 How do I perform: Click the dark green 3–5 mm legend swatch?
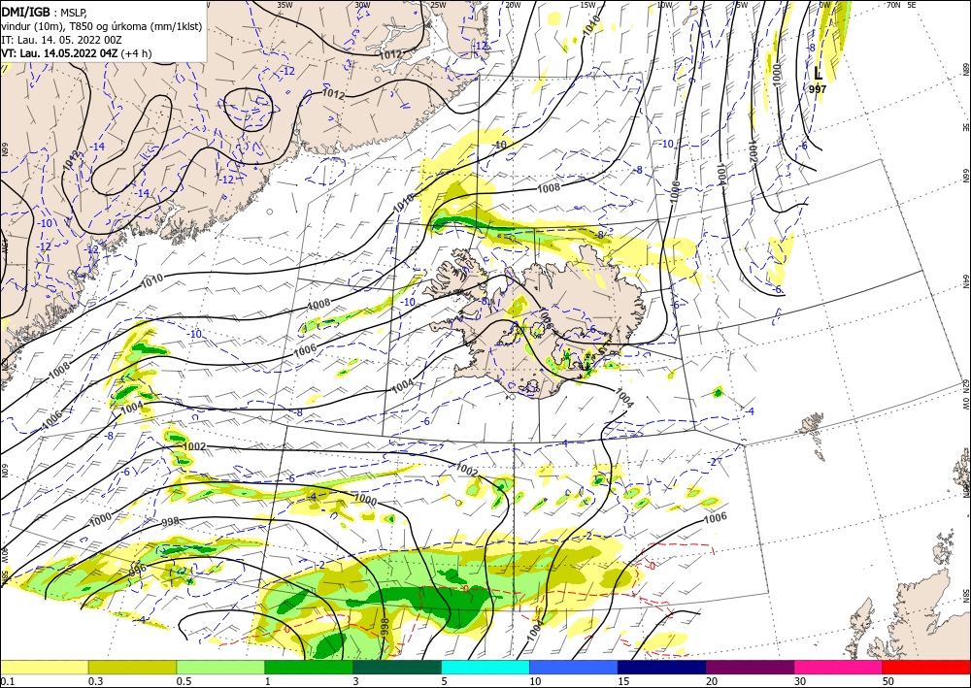(397, 667)
